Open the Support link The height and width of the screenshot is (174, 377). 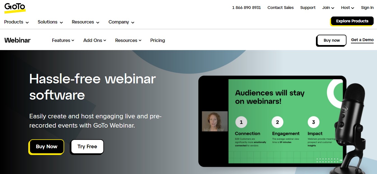coord(308,8)
